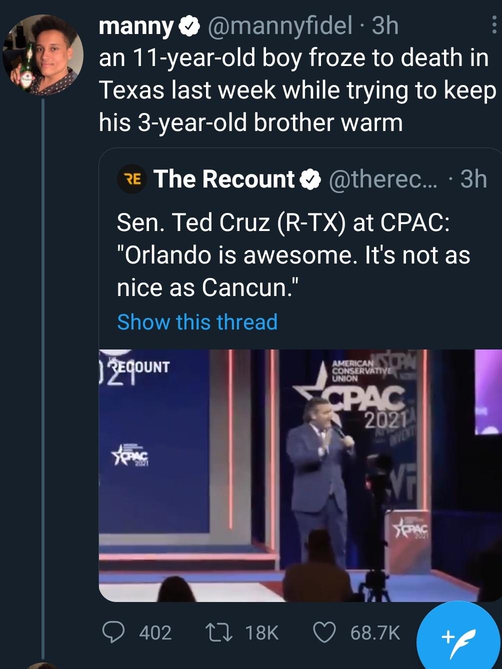This screenshot has width=502, height=669.
Task: Open the reply icon on manny's tweet
Action: coord(116,634)
